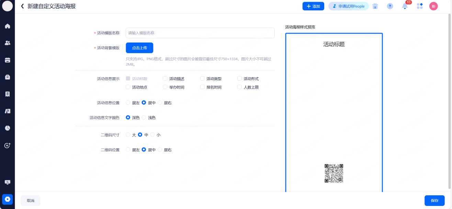The image size is (452, 209).
Task: Click the help question mark icon
Action: 390,6
